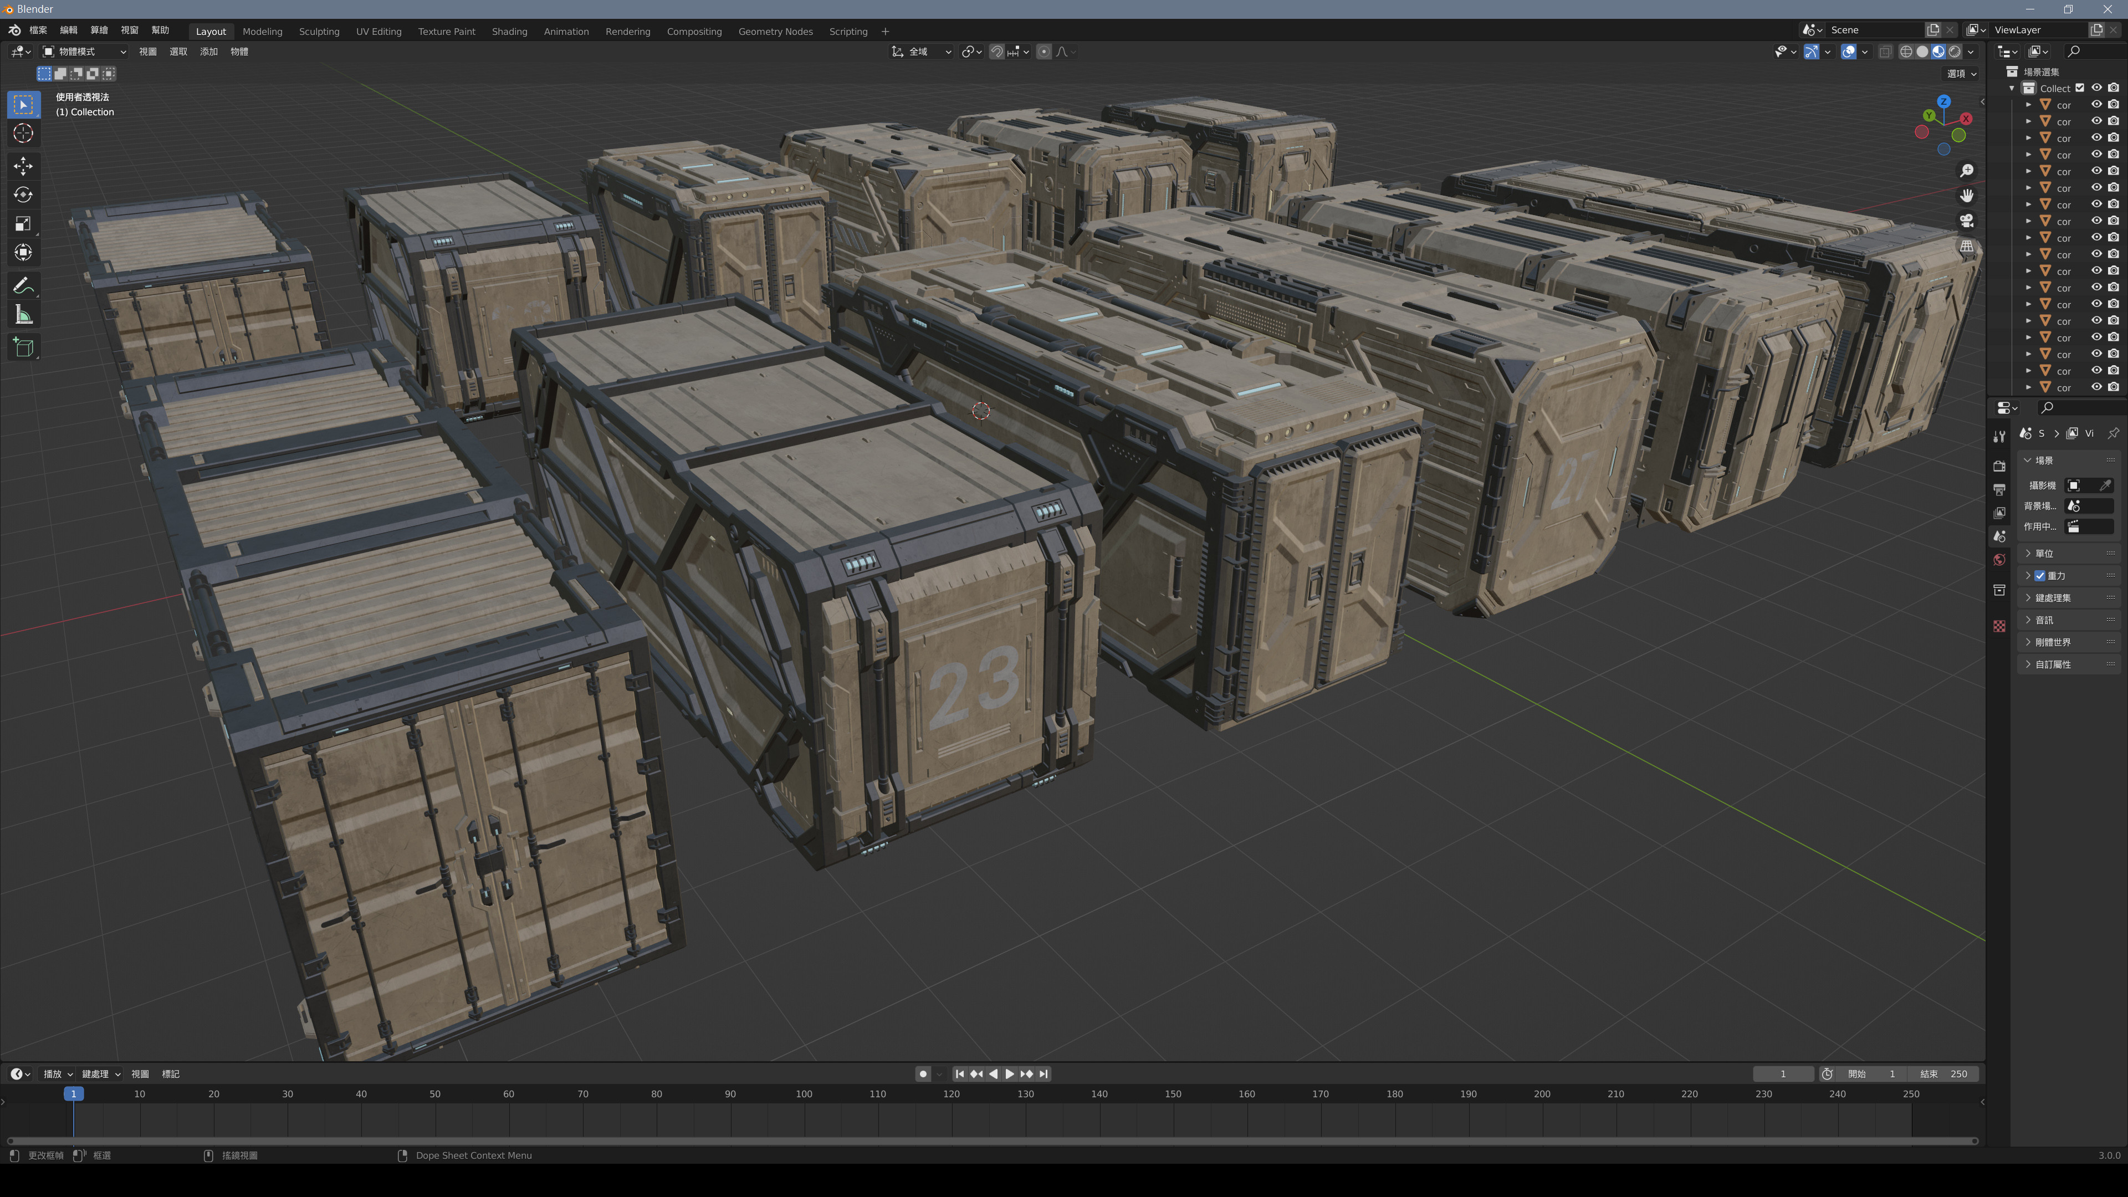
Task: Click the current frame field showing 1
Action: [1783, 1074]
